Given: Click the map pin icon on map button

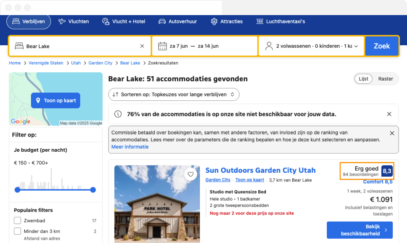Looking at the screenshot, I should (x=38, y=100).
